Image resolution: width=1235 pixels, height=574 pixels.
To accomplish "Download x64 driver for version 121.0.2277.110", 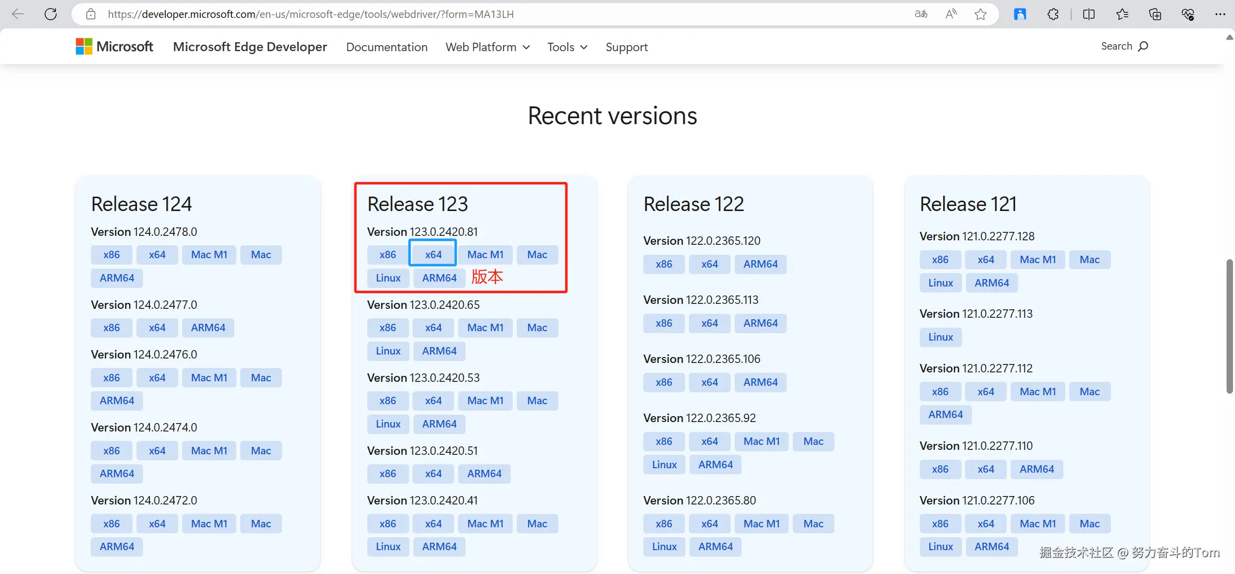I will click(x=985, y=469).
